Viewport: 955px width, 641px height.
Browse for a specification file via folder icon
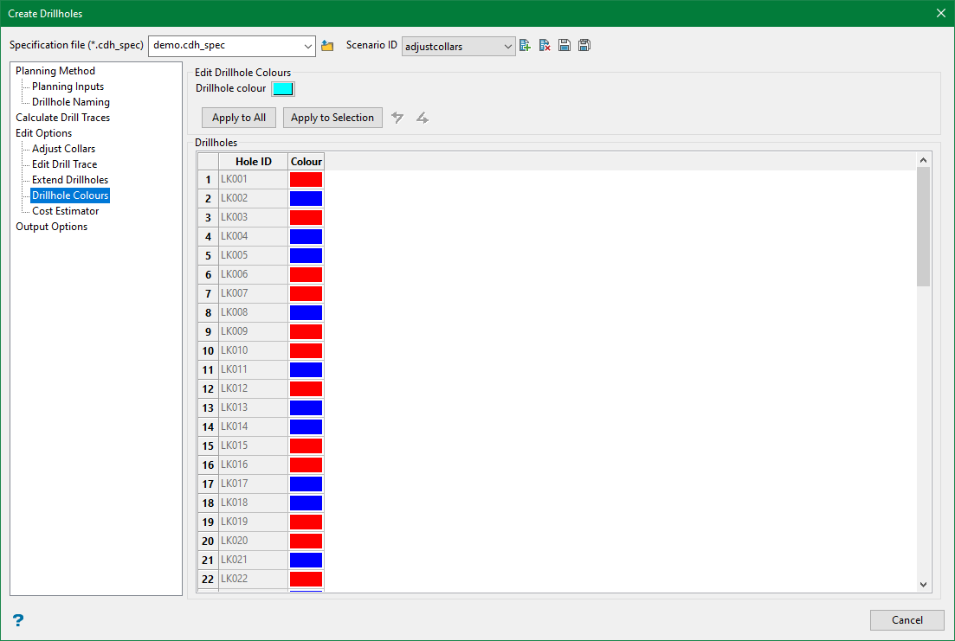point(327,46)
